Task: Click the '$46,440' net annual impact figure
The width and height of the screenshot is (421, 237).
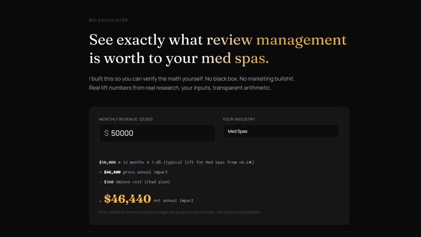Action: 127,199
